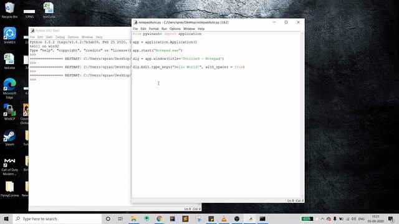The image size is (399, 224).
Task: Show hidden system tray icons
Action: 322,218
